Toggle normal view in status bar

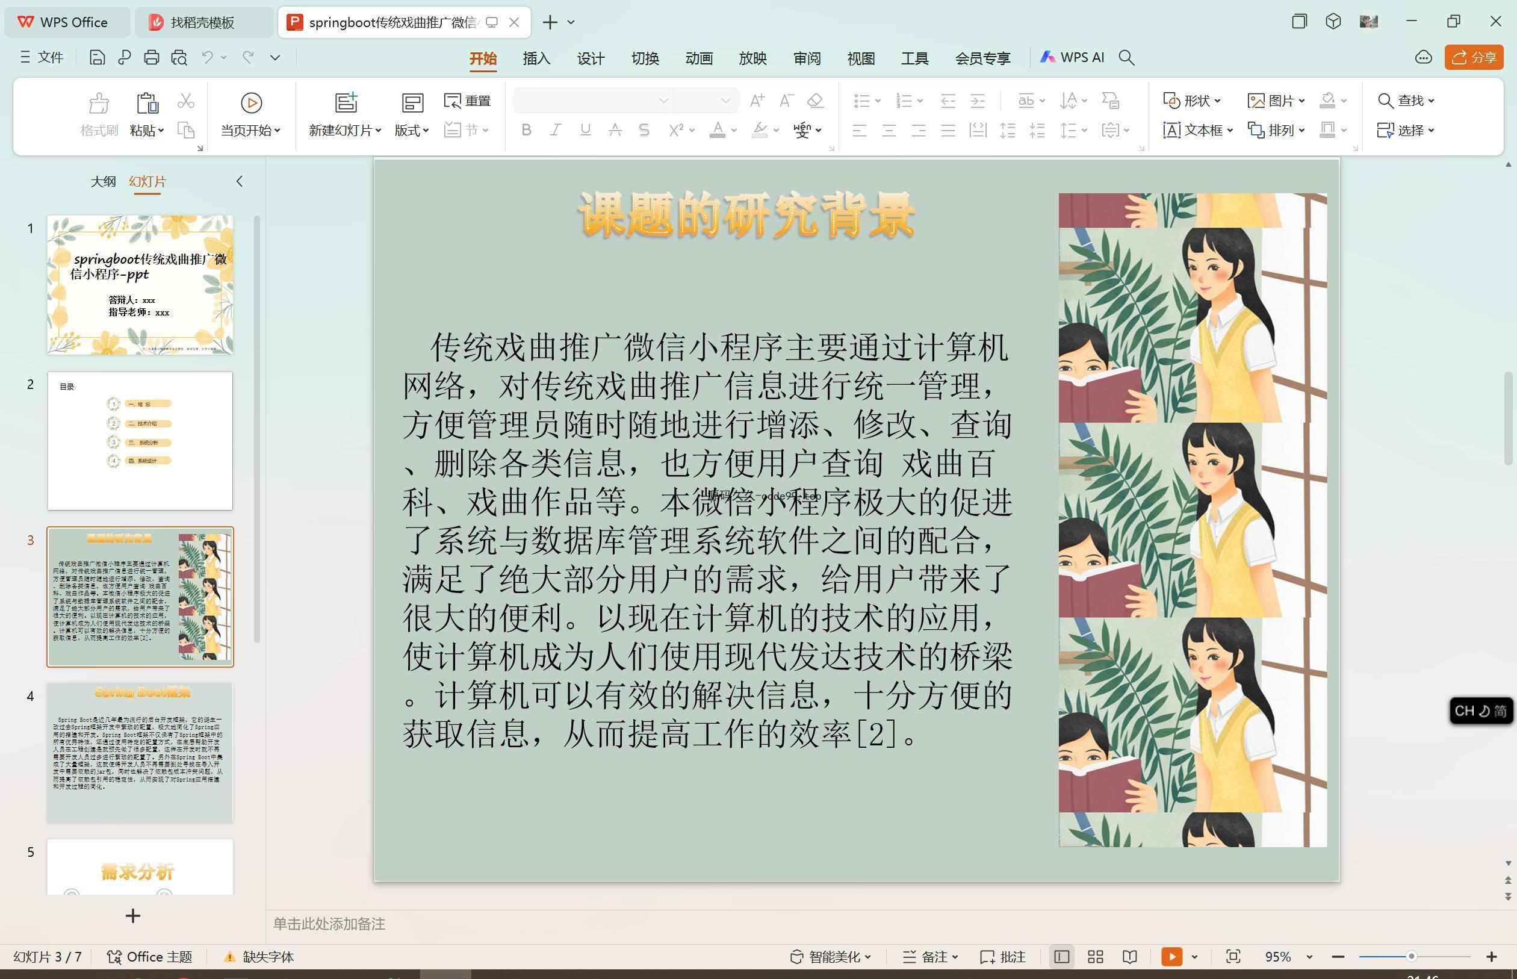click(x=1061, y=957)
